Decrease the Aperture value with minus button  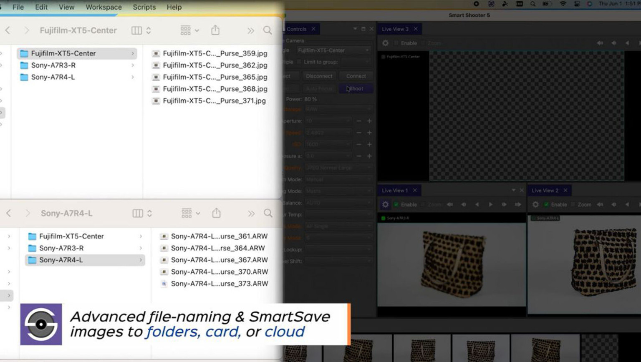[358, 121]
